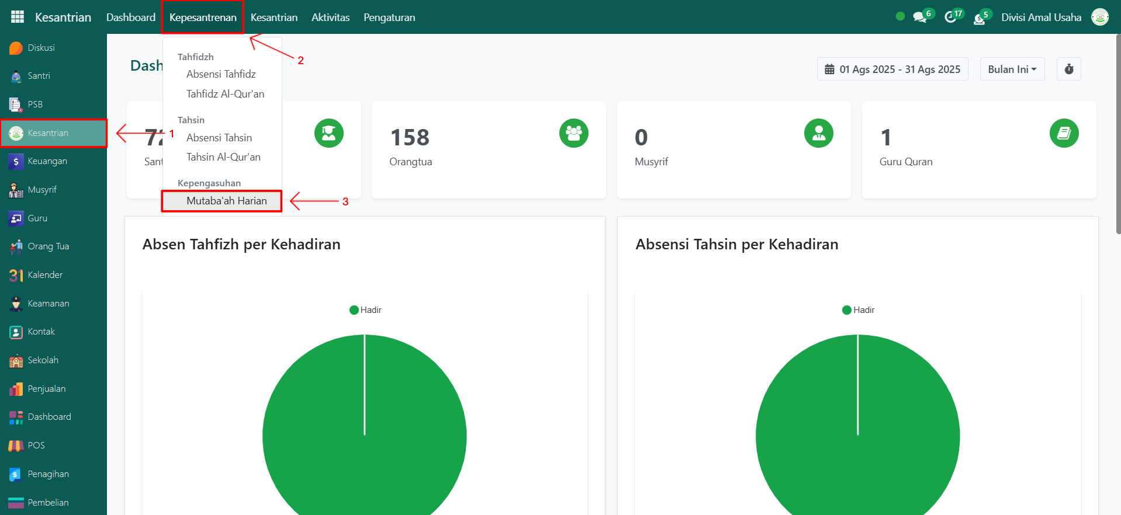Click the stopwatch icon button
Image resolution: width=1121 pixels, height=515 pixels.
tap(1068, 69)
